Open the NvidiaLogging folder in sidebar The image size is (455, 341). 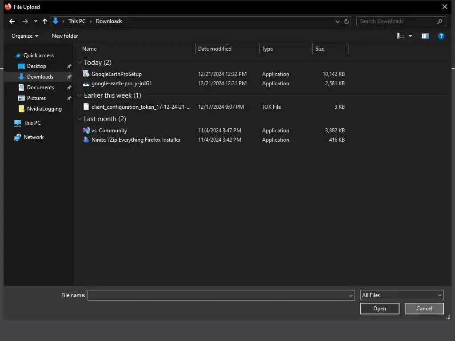[x=44, y=109]
